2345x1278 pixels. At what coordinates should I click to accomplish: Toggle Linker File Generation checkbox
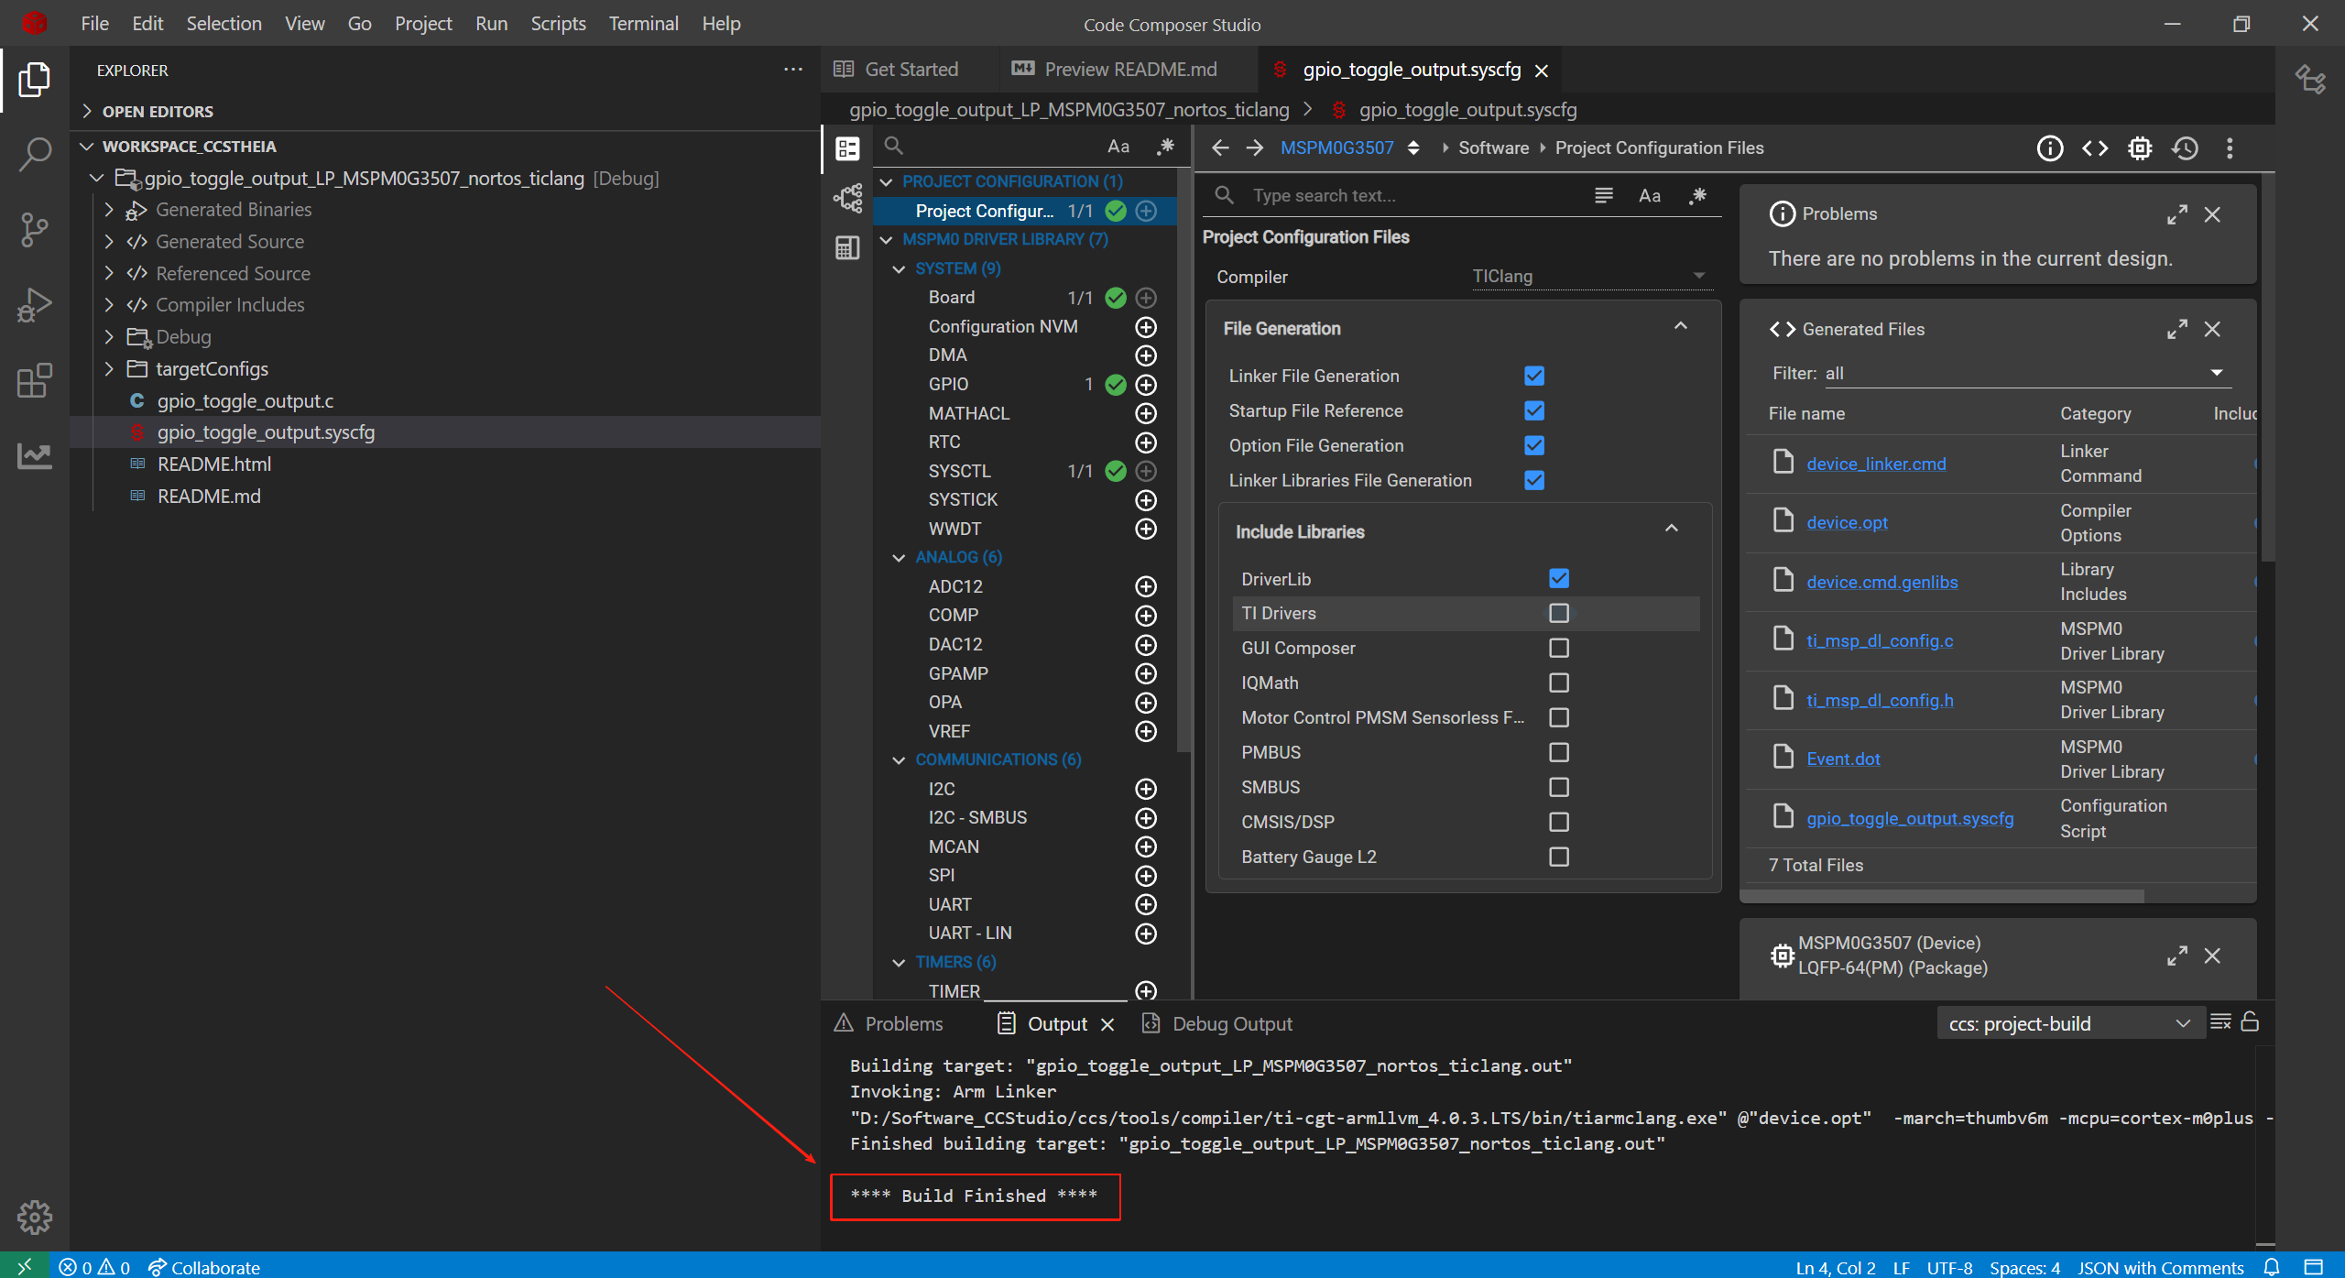click(x=1534, y=376)
